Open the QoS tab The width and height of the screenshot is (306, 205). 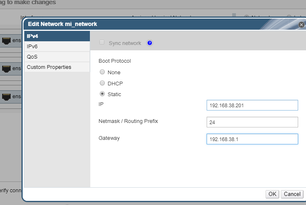point(57,57)
